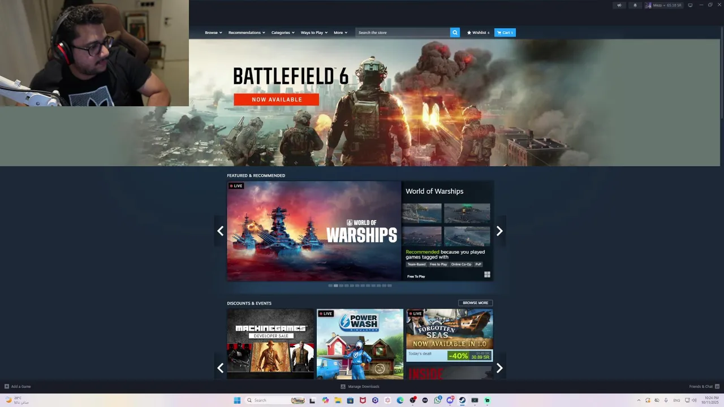This screenshot has height=407, width=724.
Task: Expand the Ways to Play menu
Action: [314, 33]
